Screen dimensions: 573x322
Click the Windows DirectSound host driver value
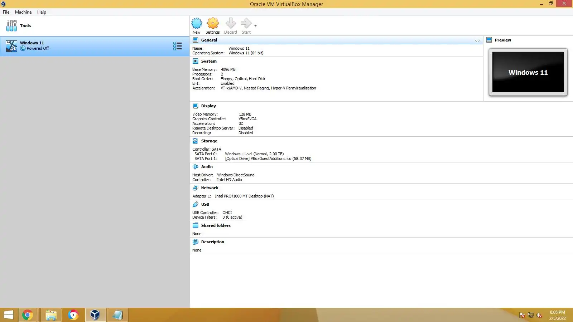236,175
